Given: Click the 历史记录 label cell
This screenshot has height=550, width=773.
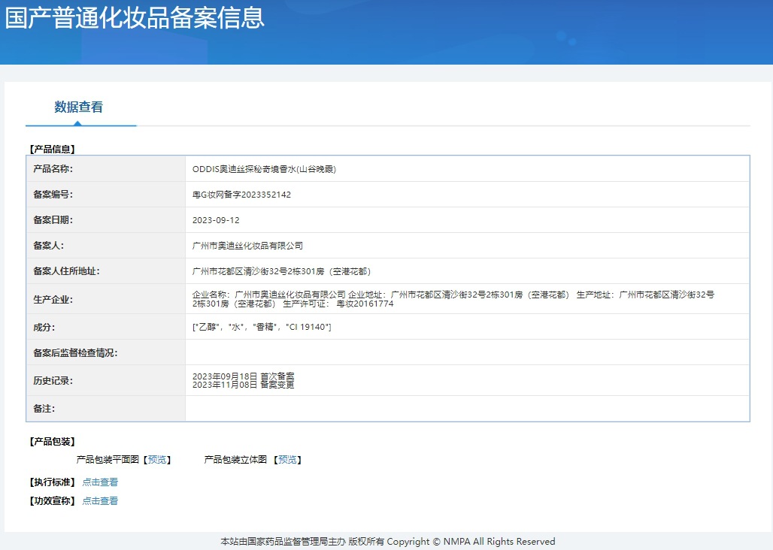Looking at the screenshot, I should pos(105,381).
